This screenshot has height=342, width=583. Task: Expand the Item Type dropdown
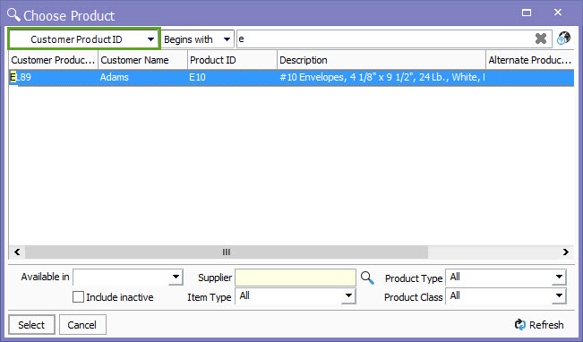pyautogui.click(x=348, y=296)
